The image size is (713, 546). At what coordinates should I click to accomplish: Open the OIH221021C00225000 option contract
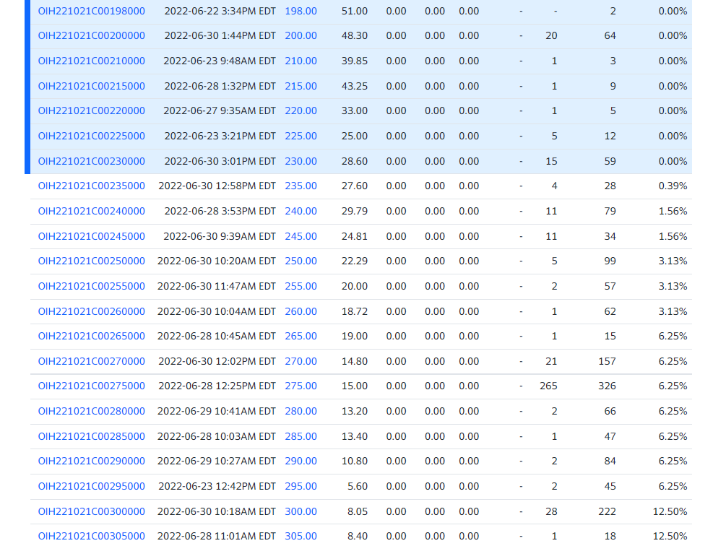(92, 136)
